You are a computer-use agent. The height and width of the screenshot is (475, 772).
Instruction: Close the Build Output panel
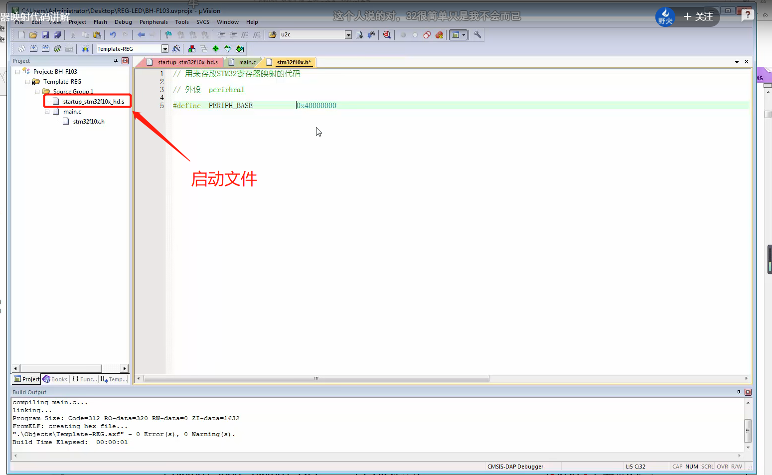coord(748,392)
